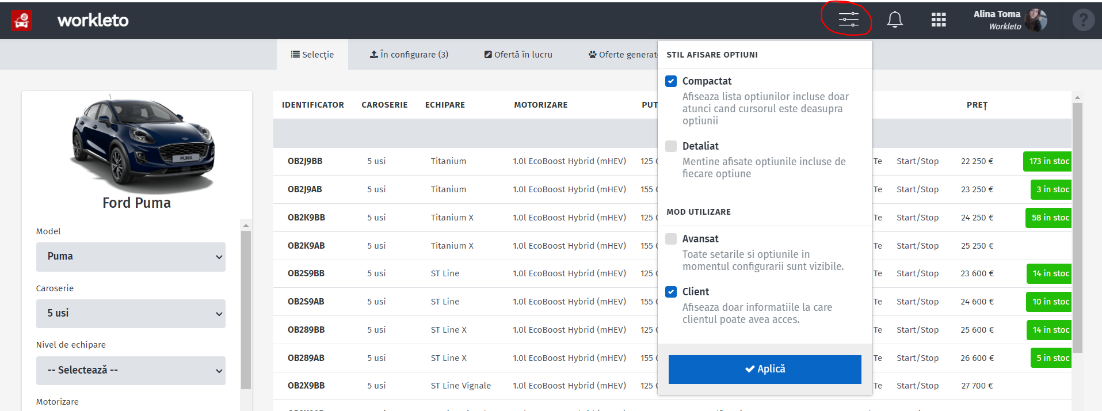Image resolution: width=1102 pixels, height=411 pixels.
Task: Click the price 22 250 €
Action: coord(977,161)
